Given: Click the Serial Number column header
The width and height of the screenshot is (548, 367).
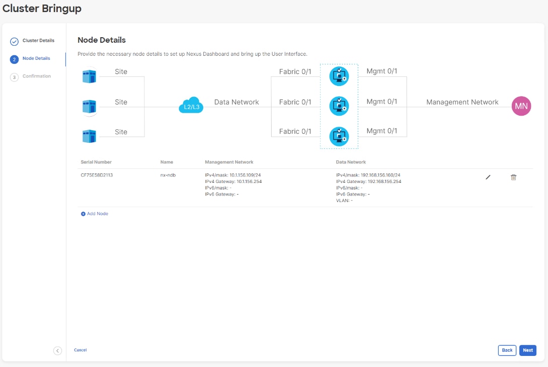Looking at the screenshot, I should pos(96,162).
